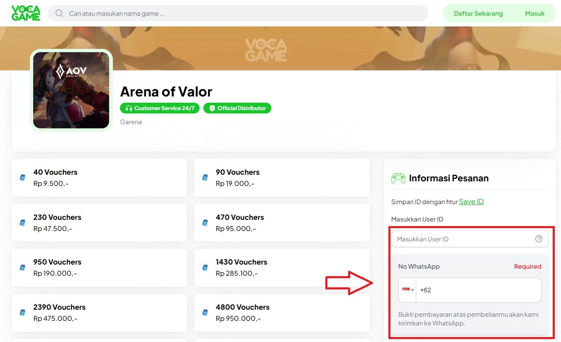Select the 2390 Vouchers package
The image size is (561, 342).
pyautogui.click(x=99, y=313)
